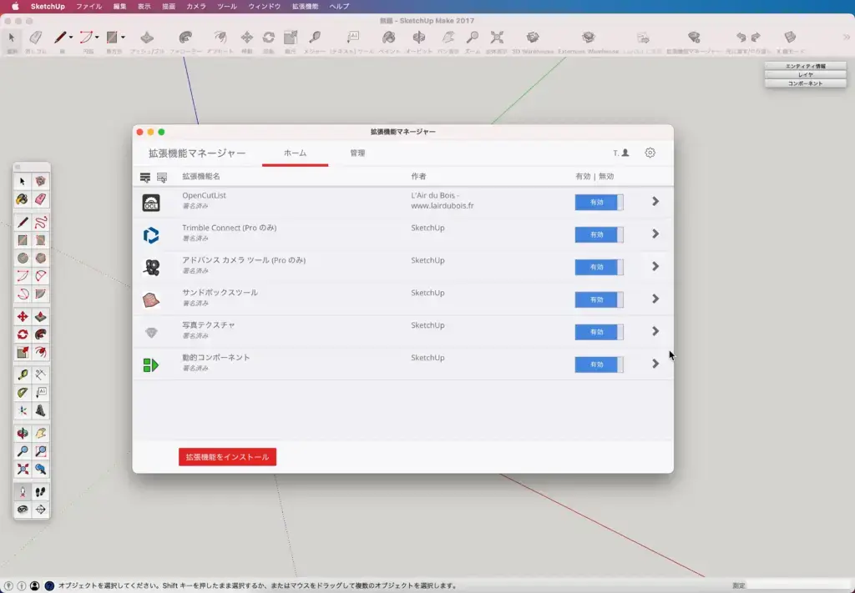
Task: Choose the Circle tool in the left palette
Action: click(x=23, y=258)
